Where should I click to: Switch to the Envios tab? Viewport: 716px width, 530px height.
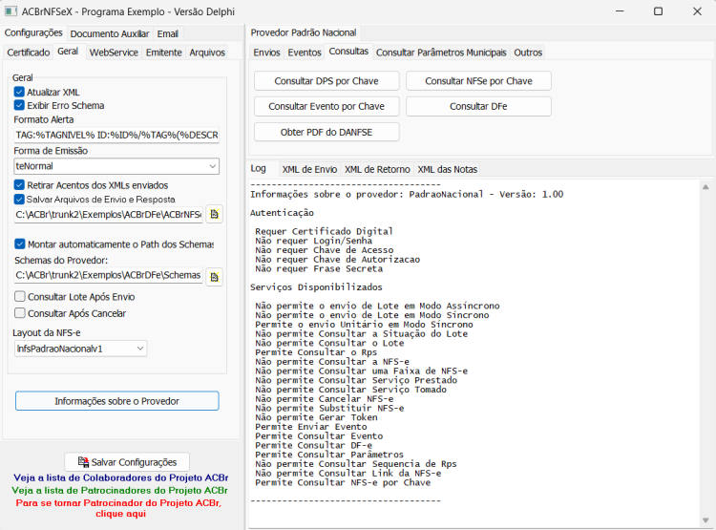[266, 53]
